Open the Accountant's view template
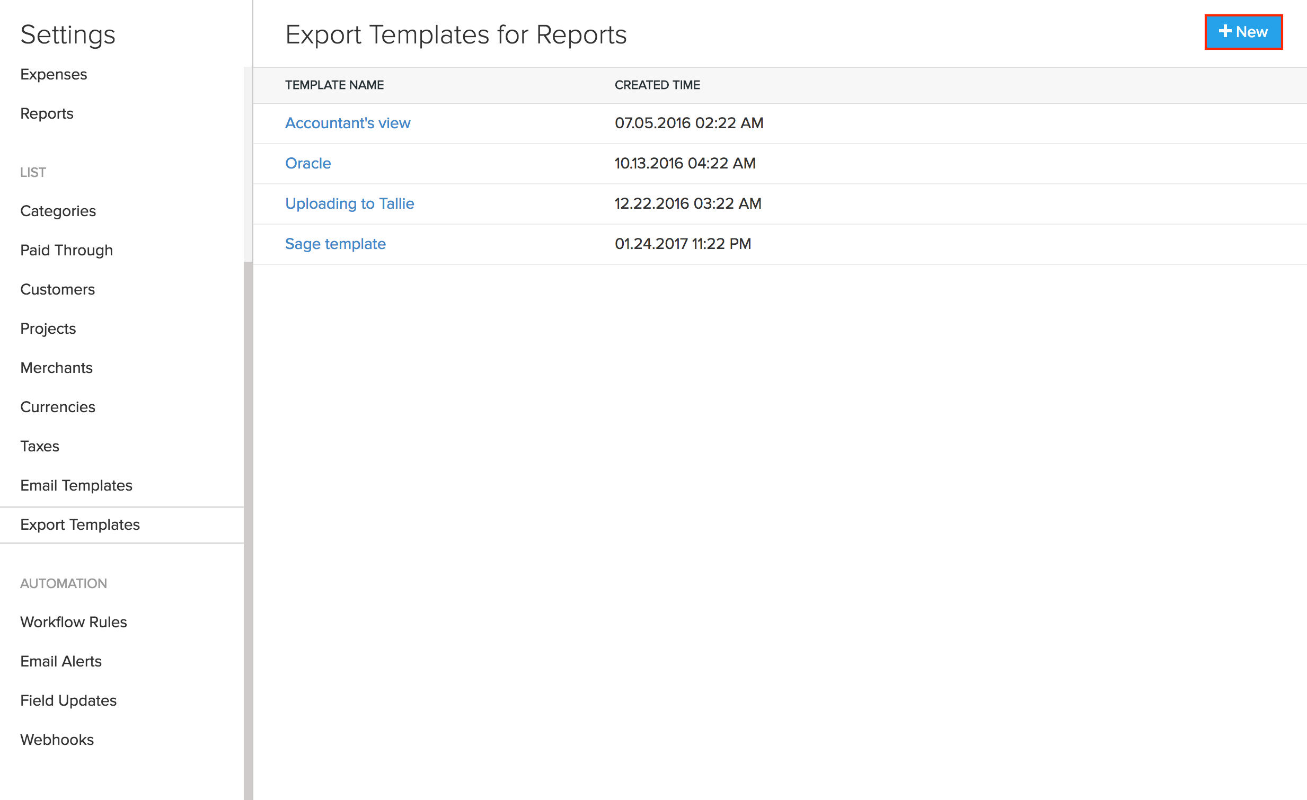1307x800 pixels. (x=348, y=123)
